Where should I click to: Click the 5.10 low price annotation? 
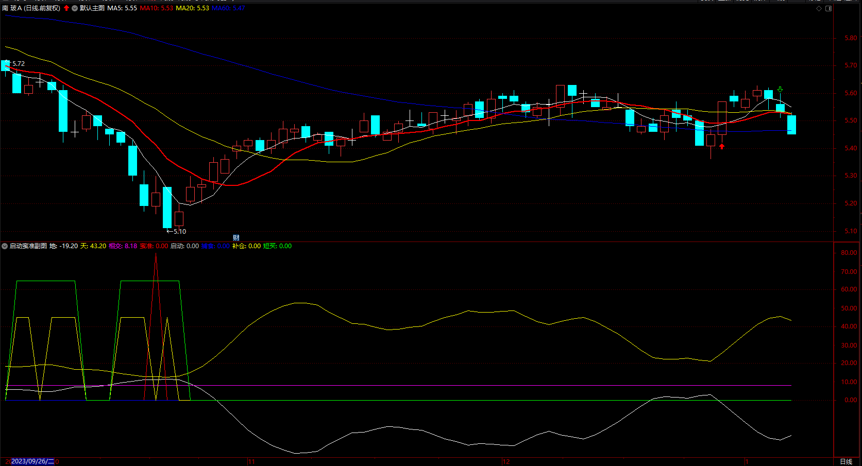180,232
